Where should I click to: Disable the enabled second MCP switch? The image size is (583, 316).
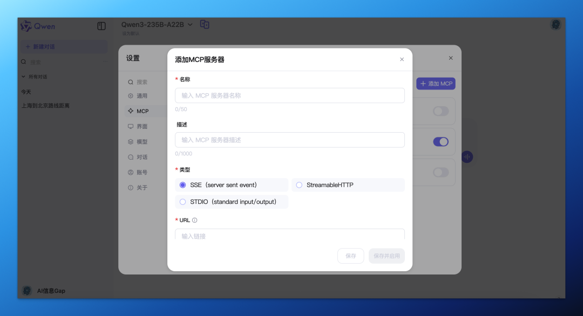(x=440, y=141)
